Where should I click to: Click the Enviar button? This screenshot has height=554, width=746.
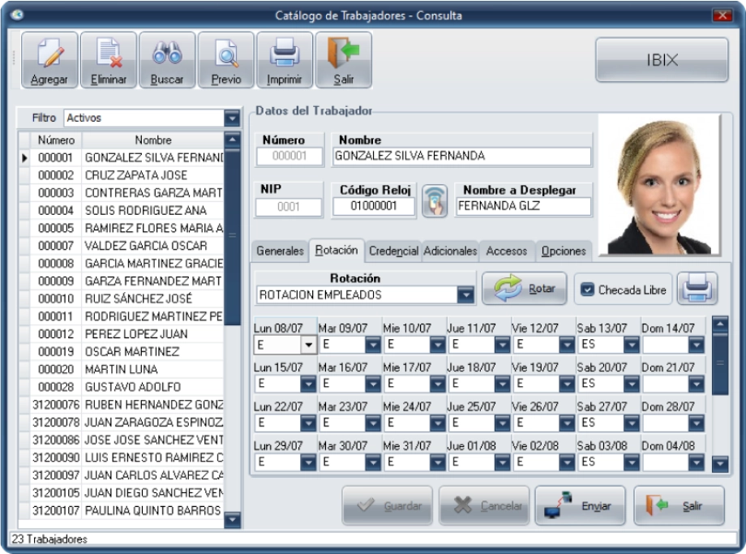click(579, 506)
